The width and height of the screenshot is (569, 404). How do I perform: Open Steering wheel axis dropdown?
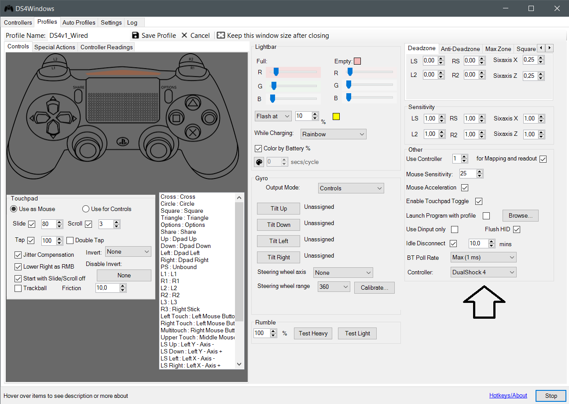tap(343, 273)
